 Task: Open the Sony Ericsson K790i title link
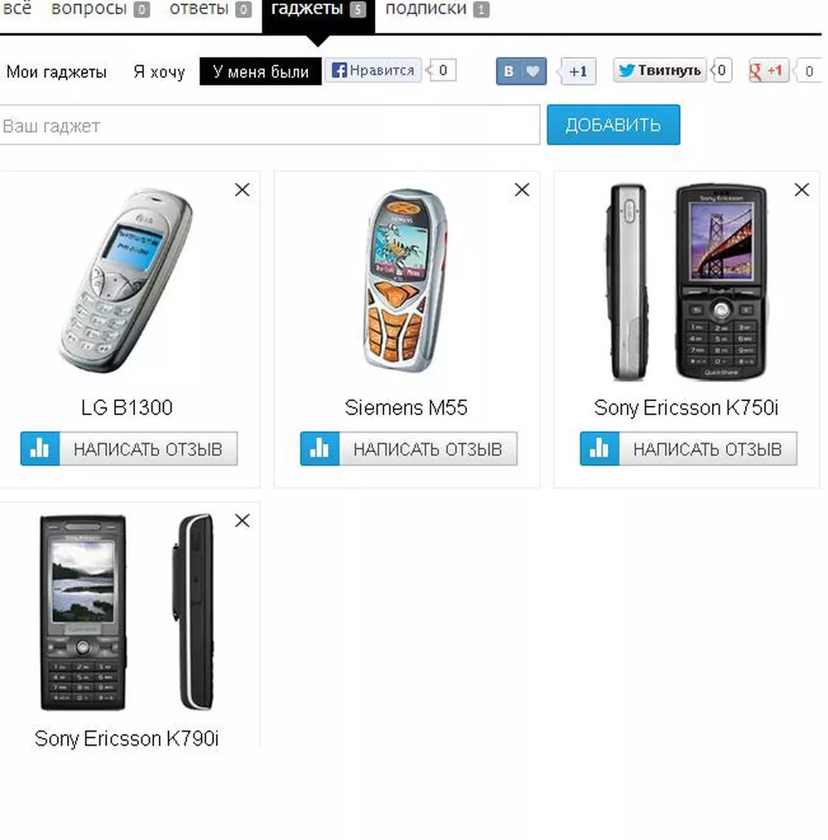click(127, 739)
